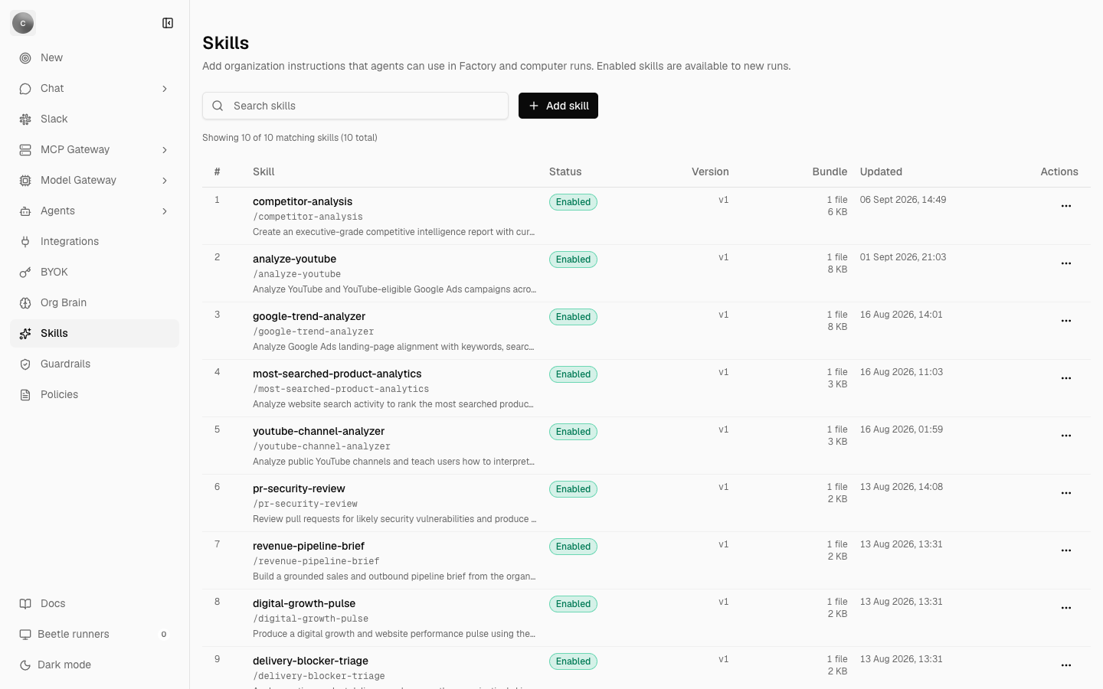Click the Policies document icon
The width and height of the screenshot is (1103, 689).
tap(25, 395)
